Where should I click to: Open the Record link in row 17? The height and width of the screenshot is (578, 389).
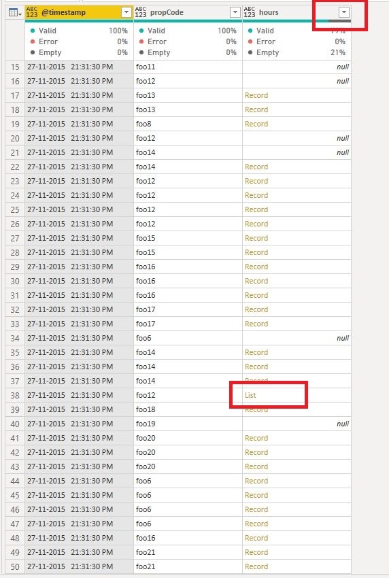pos(256,95)
